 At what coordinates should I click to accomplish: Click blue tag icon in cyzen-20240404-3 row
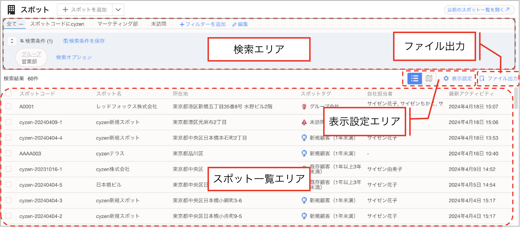pyautogui.click(x=304, y=200)
